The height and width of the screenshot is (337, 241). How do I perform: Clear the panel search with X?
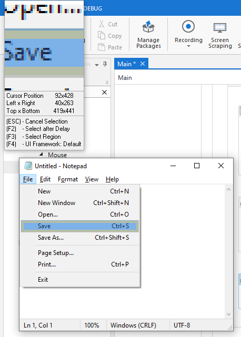tap(104, 92)
